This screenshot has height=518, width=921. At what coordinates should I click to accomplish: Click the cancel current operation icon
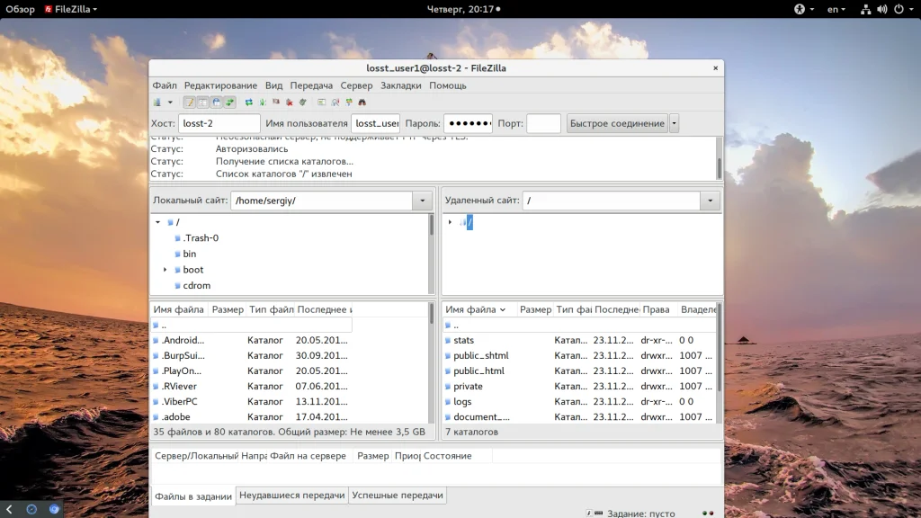[x=276, y=103]
